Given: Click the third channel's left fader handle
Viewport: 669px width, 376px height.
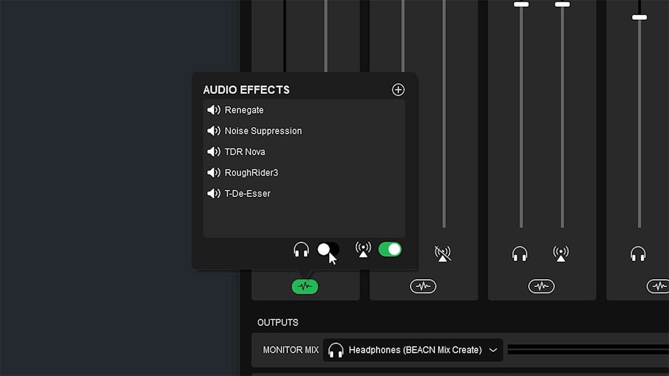Looking at the screenshot, I should (521, 5).
